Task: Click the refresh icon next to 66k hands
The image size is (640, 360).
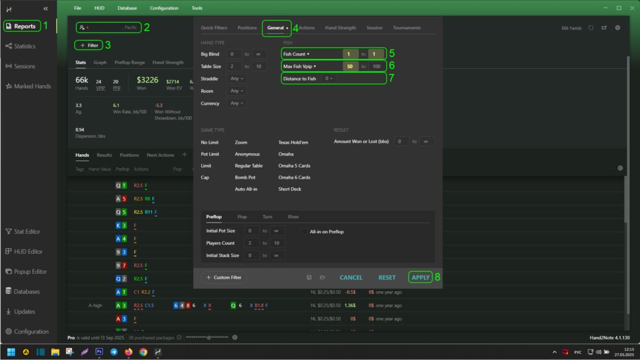Action: tap(591, 28)
